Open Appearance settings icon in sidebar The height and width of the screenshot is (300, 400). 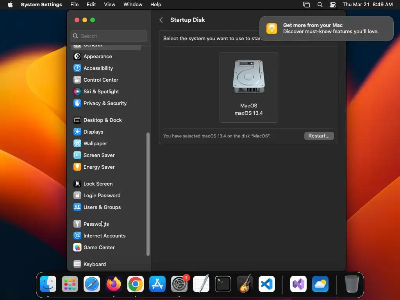click(x=77, y=56)
